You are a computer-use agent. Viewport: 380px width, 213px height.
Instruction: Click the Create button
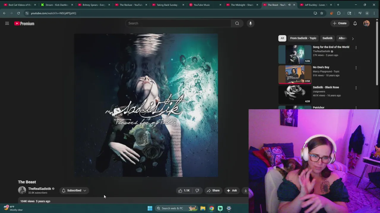tap(340, 23)
